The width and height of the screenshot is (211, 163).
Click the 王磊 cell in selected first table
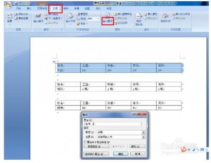[x=93, y=66]
